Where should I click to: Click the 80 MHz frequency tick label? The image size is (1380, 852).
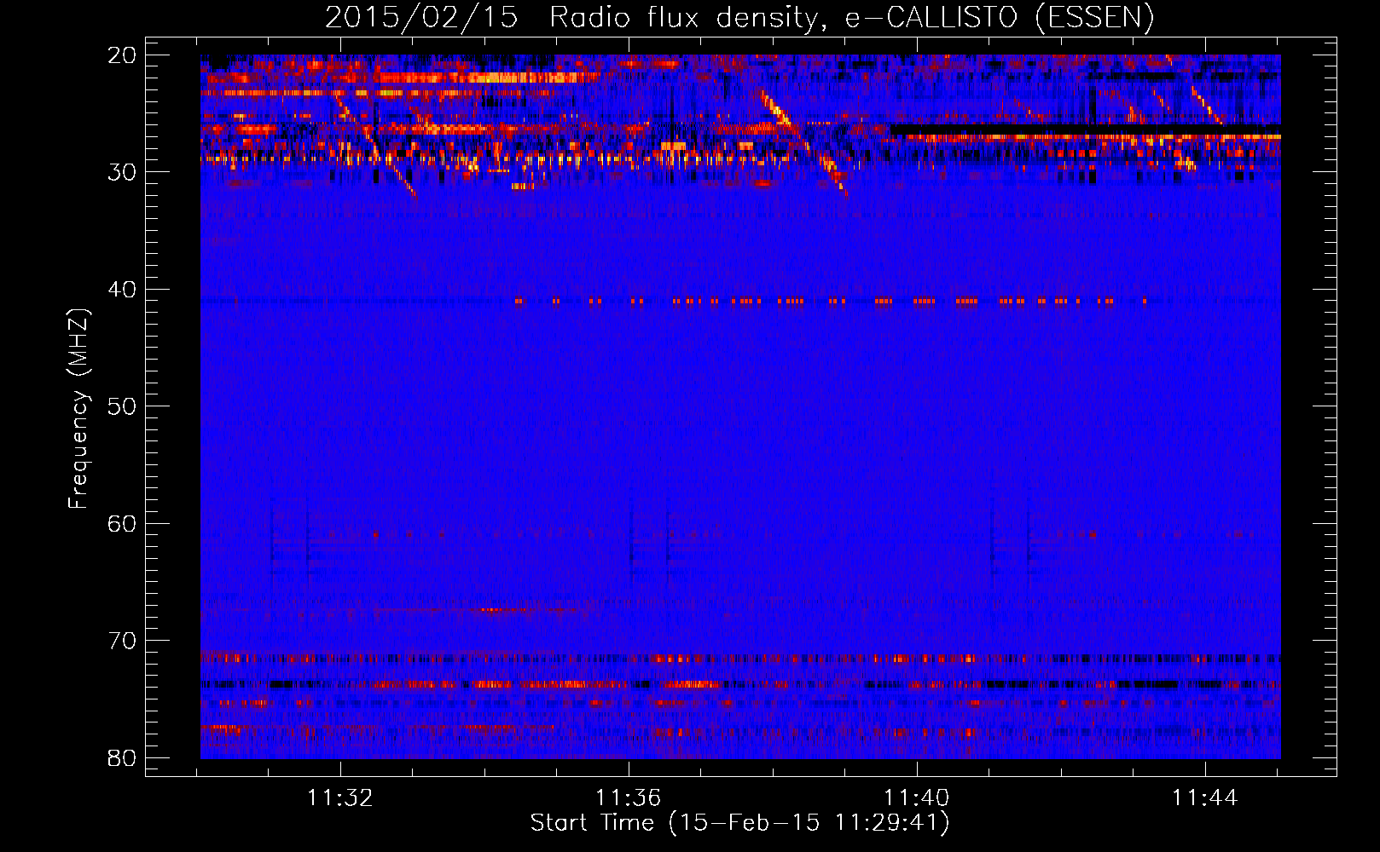tap(122, 758)
